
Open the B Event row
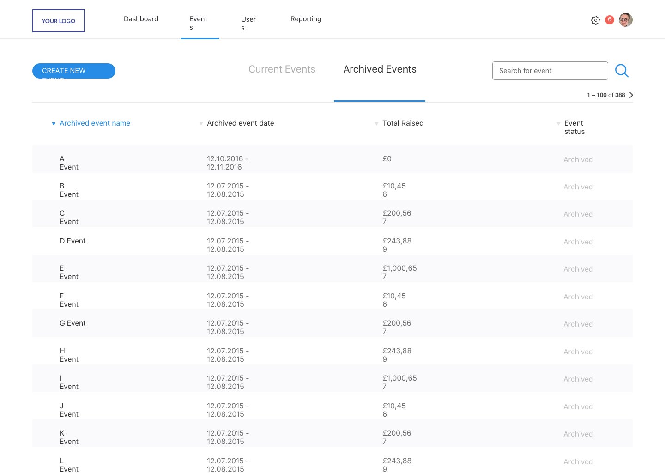[332, 187]
